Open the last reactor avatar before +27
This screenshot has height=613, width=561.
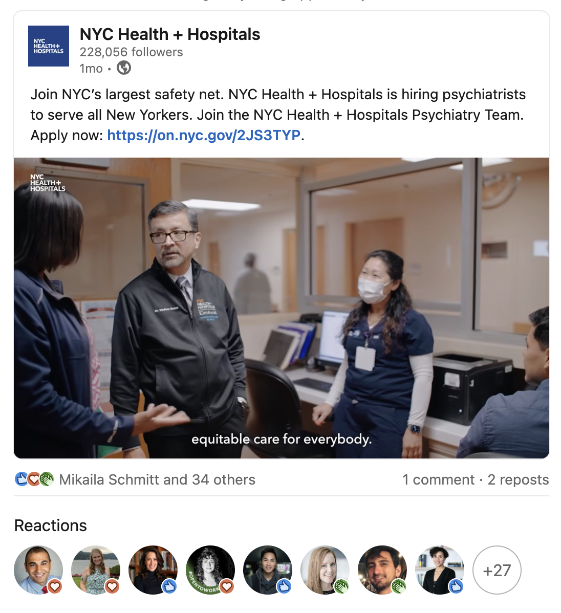click(x=440, y=570)
